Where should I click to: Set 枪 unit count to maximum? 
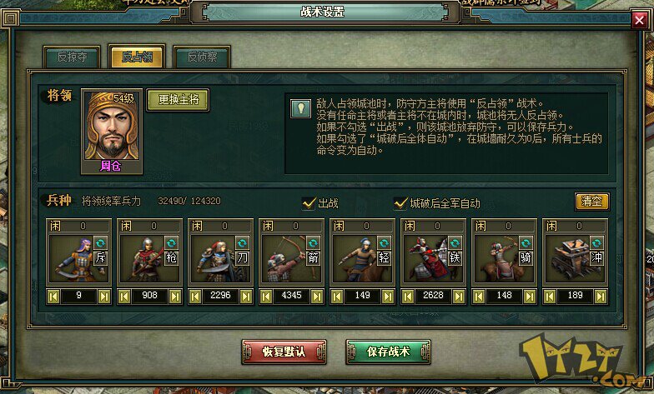(x=175, y=297)
